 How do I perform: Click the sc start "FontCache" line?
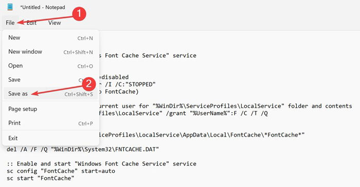coord(41,178)
